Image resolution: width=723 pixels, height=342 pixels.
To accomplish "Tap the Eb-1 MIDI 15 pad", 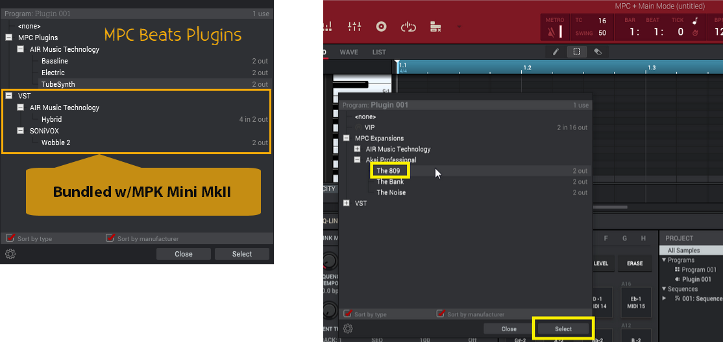I will click(635, 303).
